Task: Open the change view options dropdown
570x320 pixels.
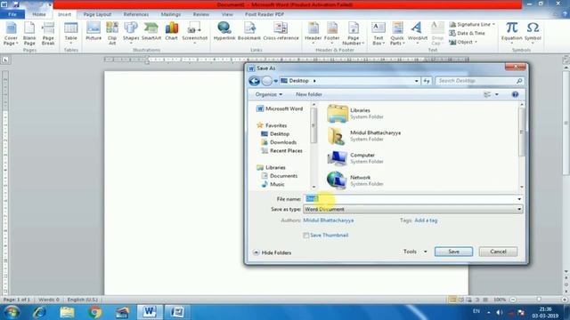Action: click(x=497, y=94)
